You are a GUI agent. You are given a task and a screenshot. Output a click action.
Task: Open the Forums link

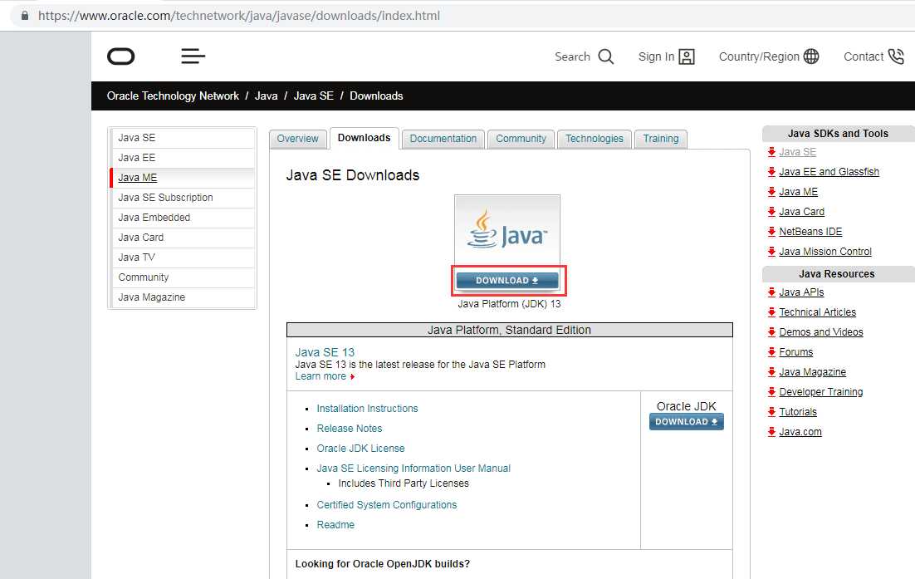(796, 352)
